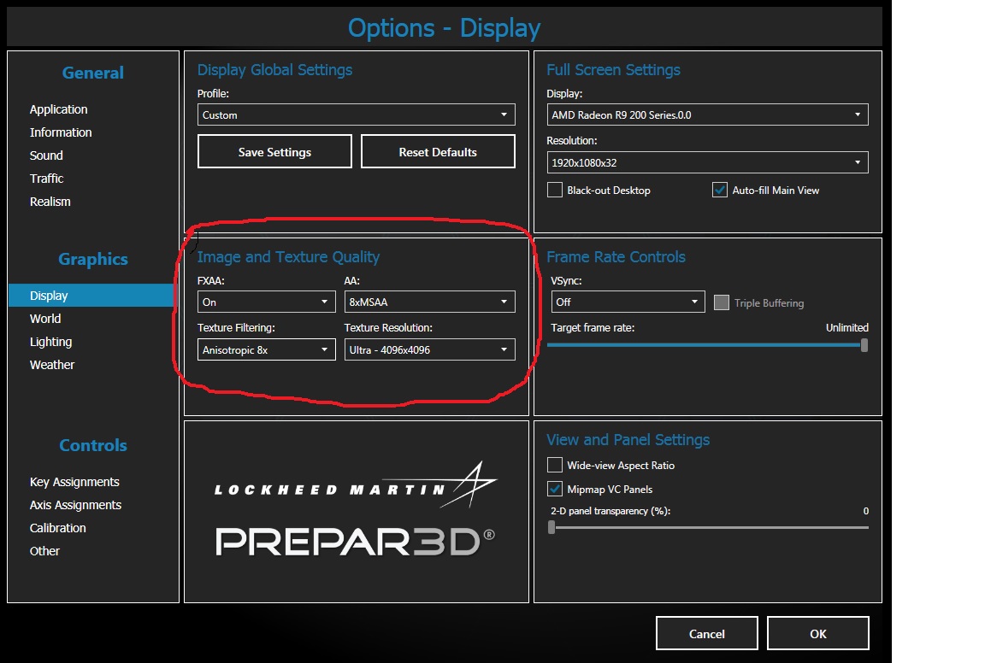Click the General section heading

tap(93, 73)
